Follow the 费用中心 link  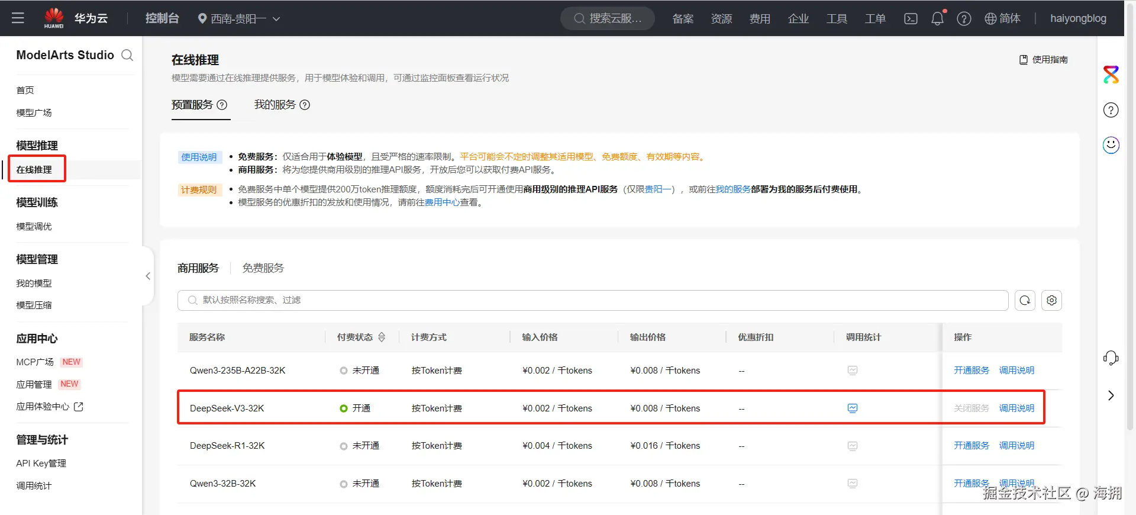tap(442, 202)
